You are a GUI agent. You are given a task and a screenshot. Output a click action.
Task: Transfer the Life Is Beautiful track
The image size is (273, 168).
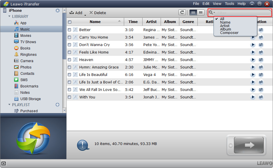pos(261,75)
